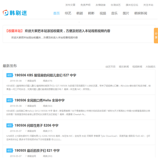Click the 阅读(563) read count
This screenshot has height=158, width=158.
(x=47, y=106)
